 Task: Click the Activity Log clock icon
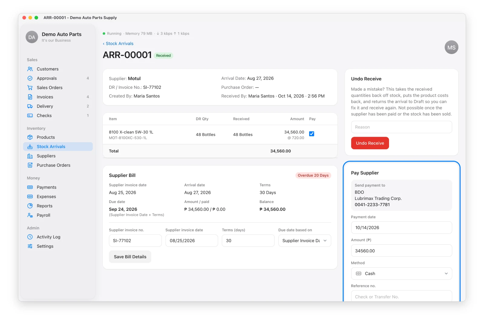click(30, 237)
